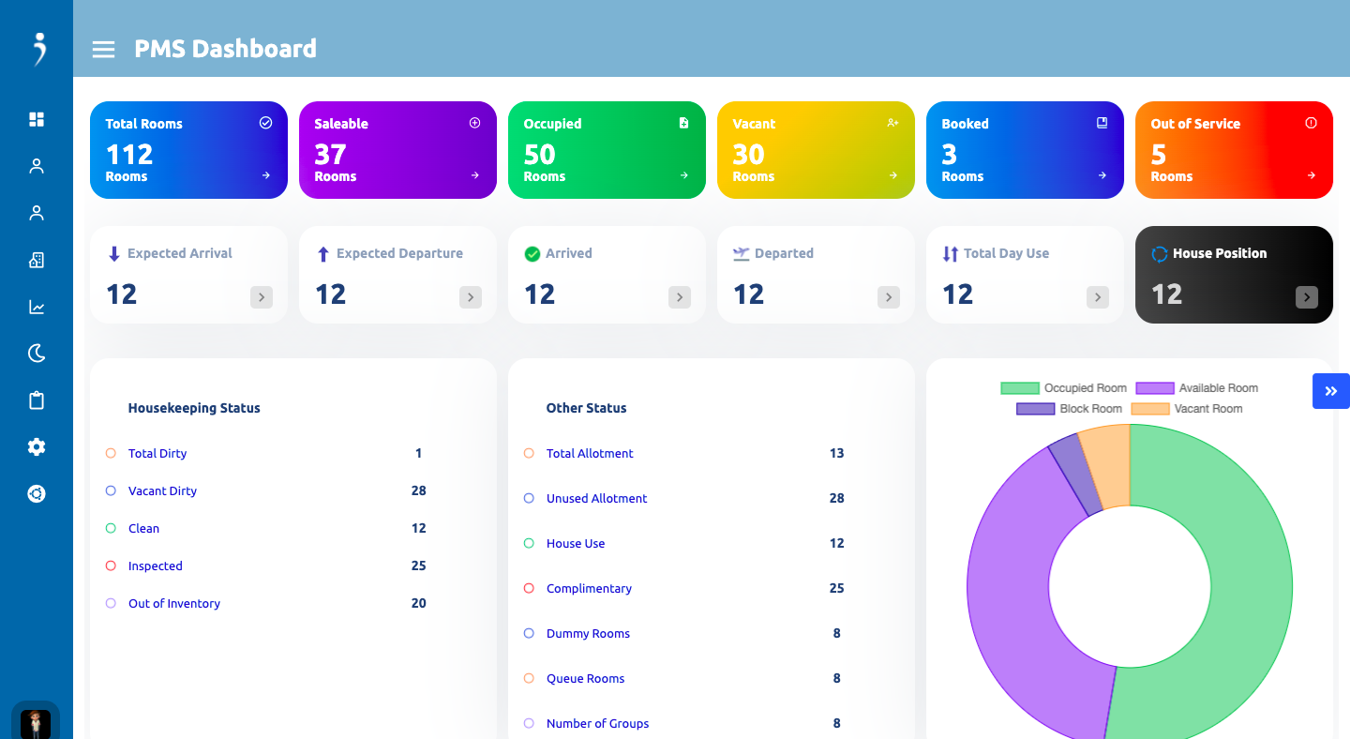This screenshot has height=739, width=1350.
Task: Open the Total Rooms card
Action: pos(188,150)
